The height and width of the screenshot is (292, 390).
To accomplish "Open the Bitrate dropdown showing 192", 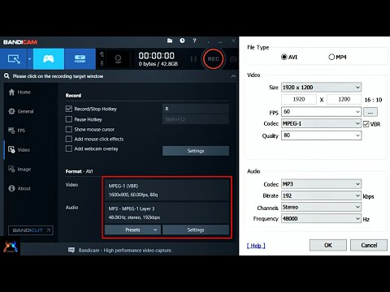I will tap(321, 195).
